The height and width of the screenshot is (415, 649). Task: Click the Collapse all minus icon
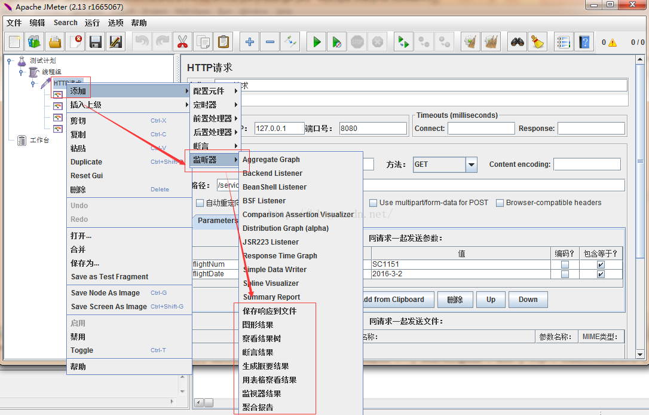(270, 42)
